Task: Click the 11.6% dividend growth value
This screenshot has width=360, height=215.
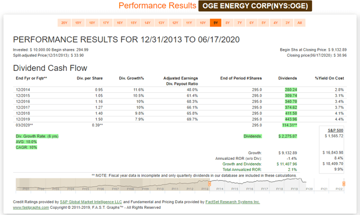Action: click(x=139, y=90)
